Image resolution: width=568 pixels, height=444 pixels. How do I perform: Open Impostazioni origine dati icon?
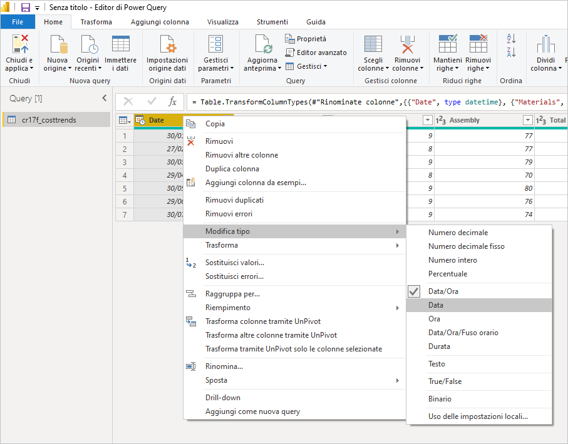(167, 44)
